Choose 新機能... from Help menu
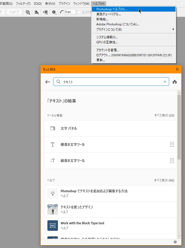This screenshot has height=248, width=185. (134, 19)
